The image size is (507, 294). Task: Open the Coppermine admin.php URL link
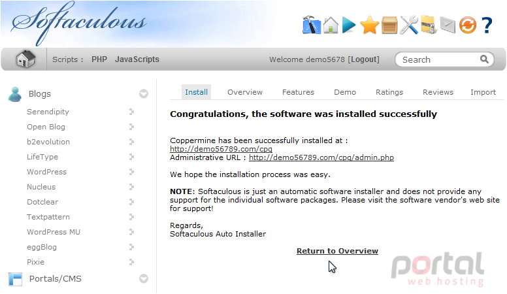(x=321, y=157)
